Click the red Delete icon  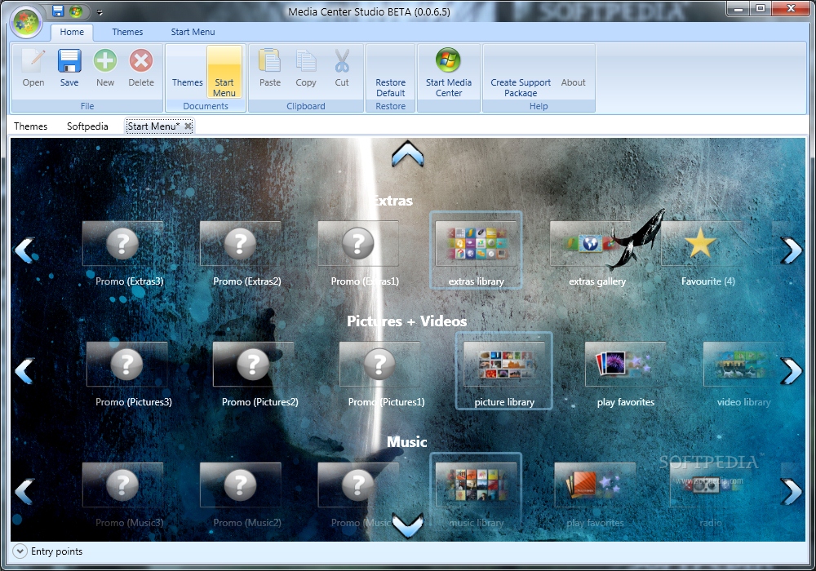click(141, 69)
